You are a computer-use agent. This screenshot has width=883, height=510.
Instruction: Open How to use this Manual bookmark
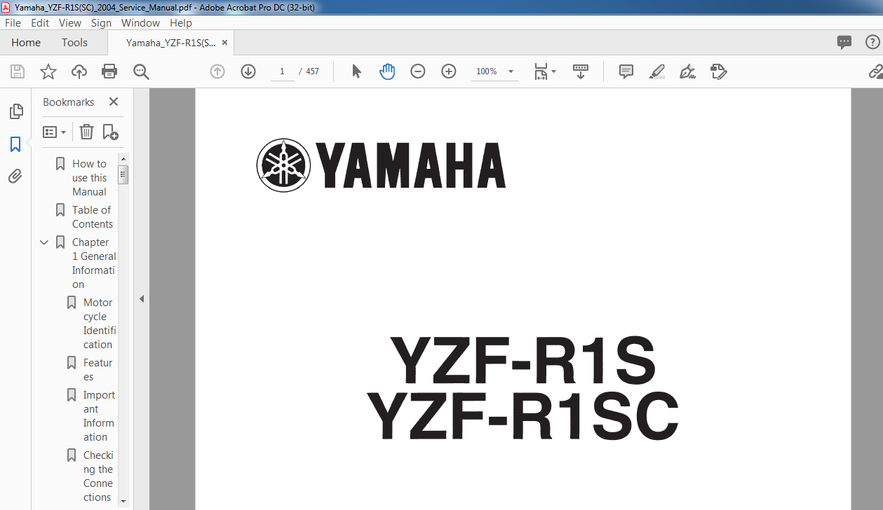[x=90, y=178]
